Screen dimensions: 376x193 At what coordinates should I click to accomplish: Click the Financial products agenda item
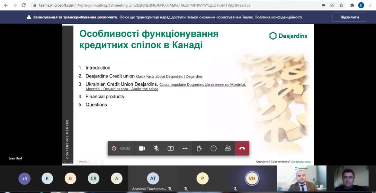pyautogui.click(x=105, y=96)
